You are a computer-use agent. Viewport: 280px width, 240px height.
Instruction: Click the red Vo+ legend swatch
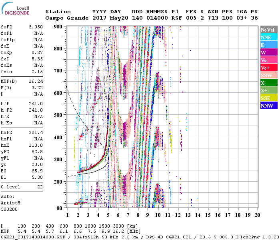pyautogui.click(x=269, y=68)
